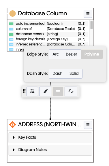This screenshot has width=109, height=166.
Task: Click blue relation icon beside foreign key details
Action: (11, 39)
